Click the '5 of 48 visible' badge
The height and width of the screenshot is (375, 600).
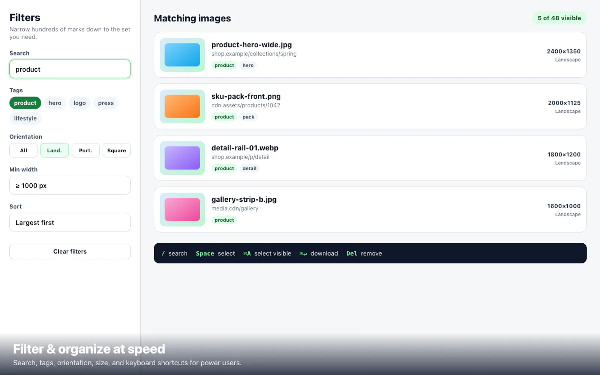click(x=559, y=18)
